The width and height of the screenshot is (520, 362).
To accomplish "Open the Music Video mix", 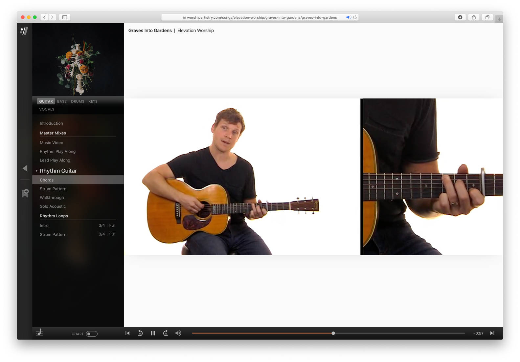I will [51, 143].
